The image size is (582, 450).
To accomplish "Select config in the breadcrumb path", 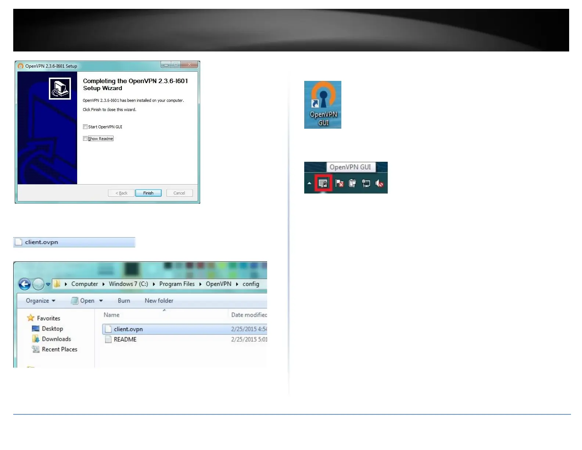I will [251, 284].
